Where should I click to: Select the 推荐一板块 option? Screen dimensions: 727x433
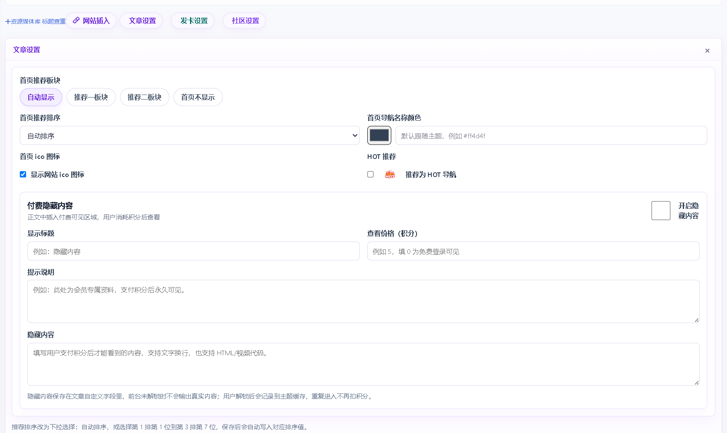91,97
